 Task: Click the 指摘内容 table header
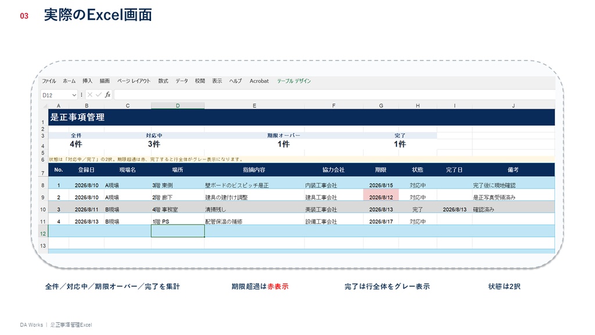(x=255, y=170)
